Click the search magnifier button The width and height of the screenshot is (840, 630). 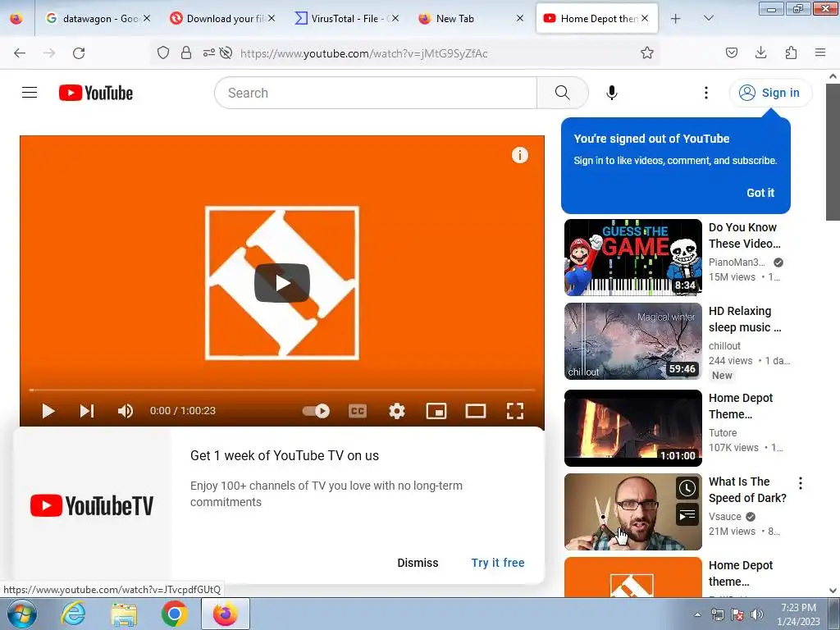coord(563,93)
